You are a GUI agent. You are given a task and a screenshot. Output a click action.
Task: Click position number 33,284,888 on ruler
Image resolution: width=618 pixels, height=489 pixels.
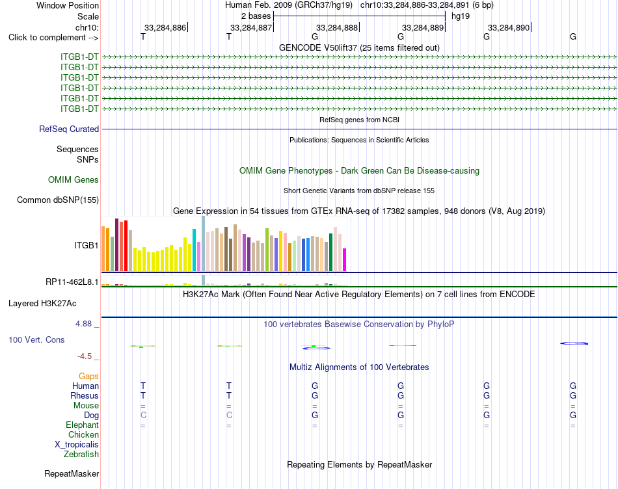[x=337, y=27]
